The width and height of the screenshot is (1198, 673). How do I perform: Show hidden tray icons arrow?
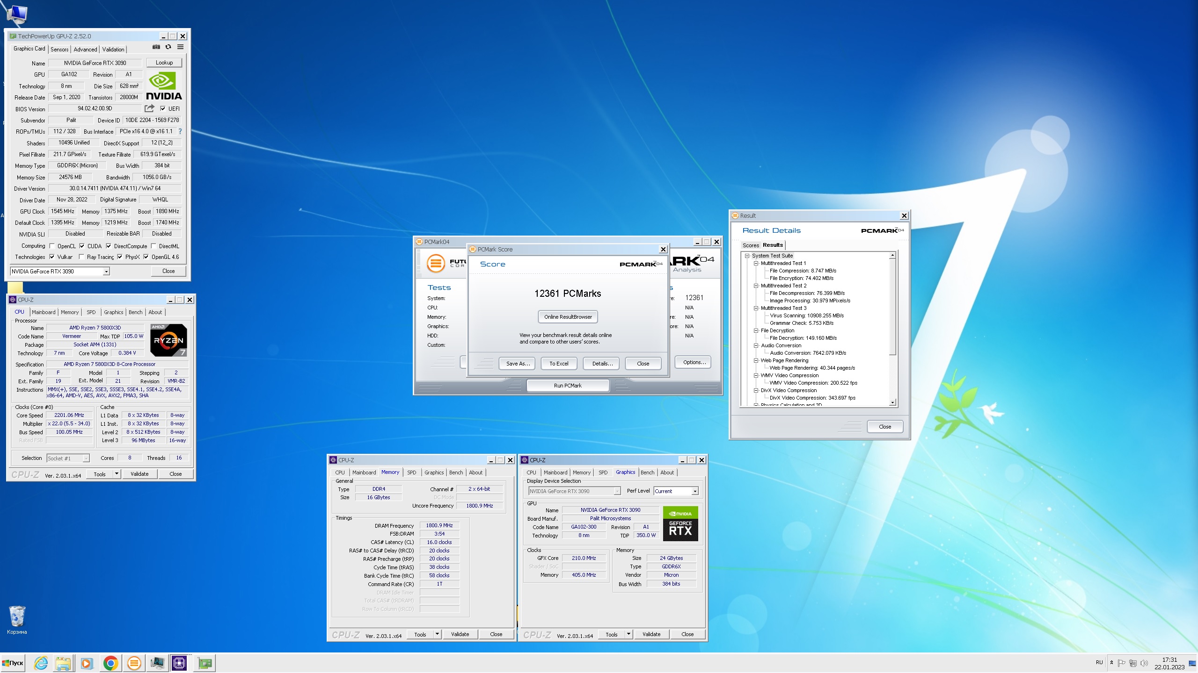point(1111,662)
